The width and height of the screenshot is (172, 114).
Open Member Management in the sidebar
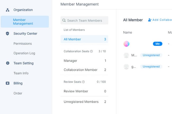(x=25, y=22)
